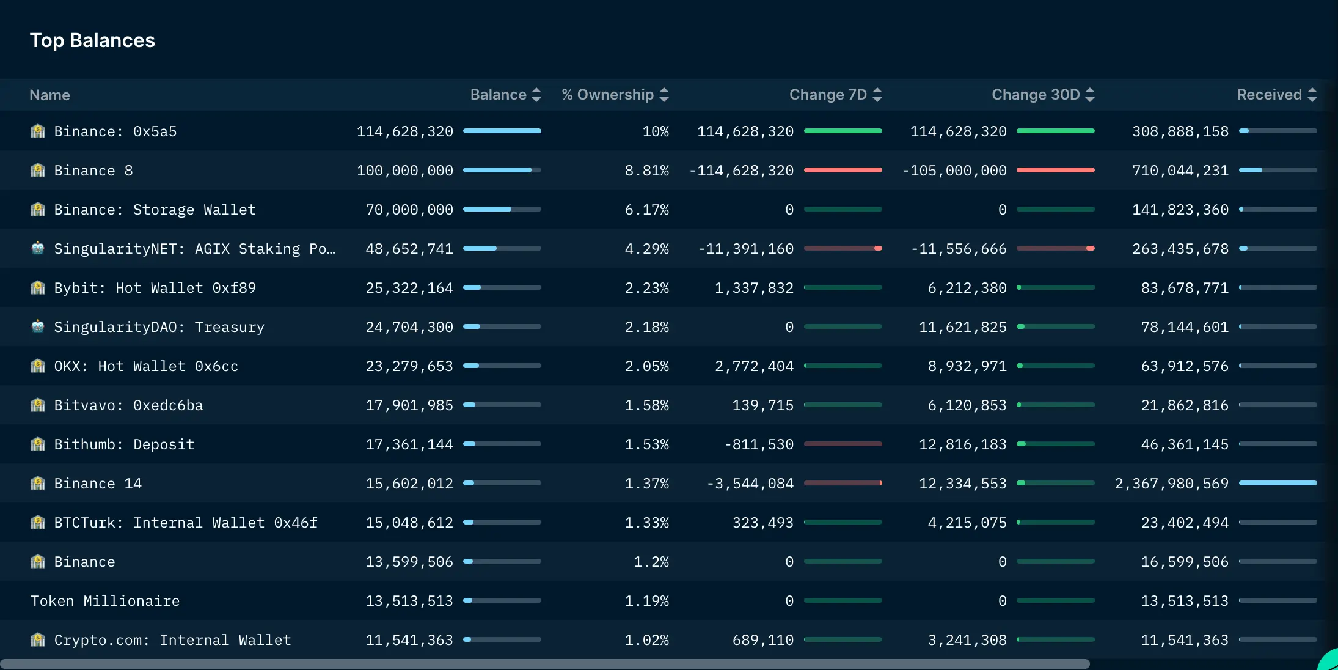Click the horizontal scrollbar at the bottom

(544, 664)
